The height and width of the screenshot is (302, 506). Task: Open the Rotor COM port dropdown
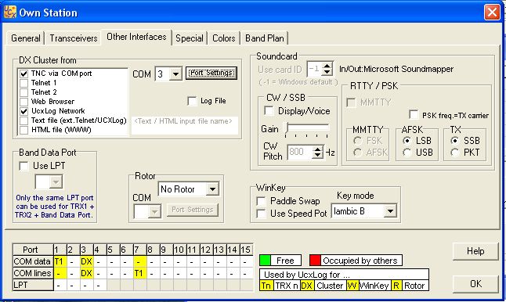pos(154,212)
